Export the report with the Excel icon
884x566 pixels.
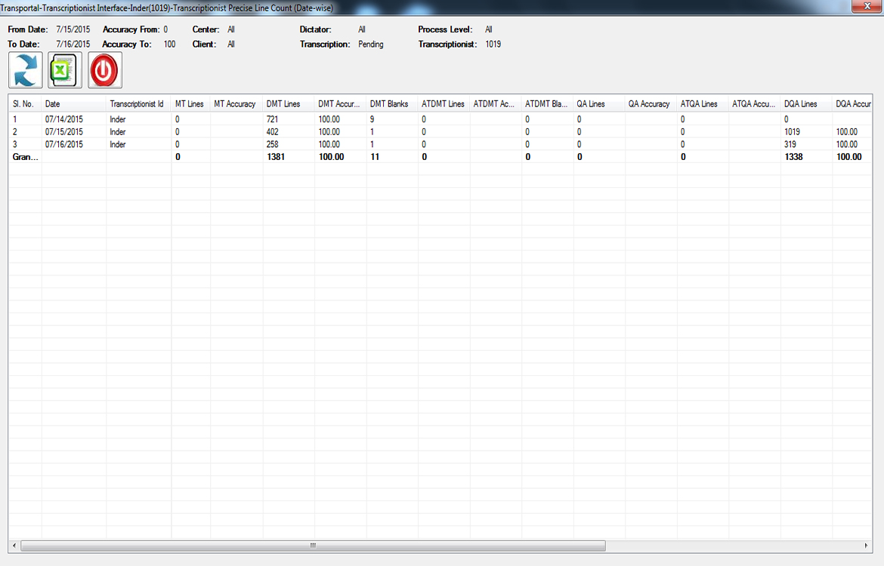[65, 71]
